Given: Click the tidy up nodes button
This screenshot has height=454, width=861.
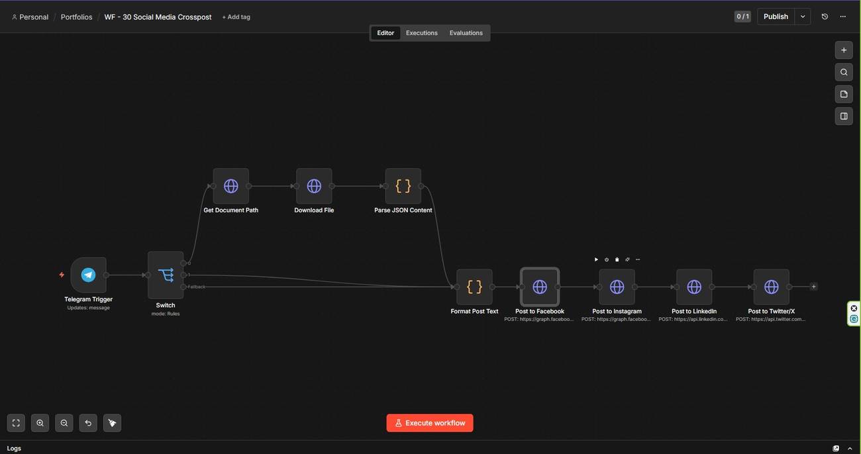Looking at the screenshot, I should coord(112,423).
